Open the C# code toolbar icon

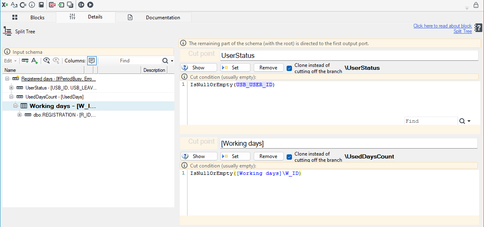pyautogui.click(x=23, y=5)
